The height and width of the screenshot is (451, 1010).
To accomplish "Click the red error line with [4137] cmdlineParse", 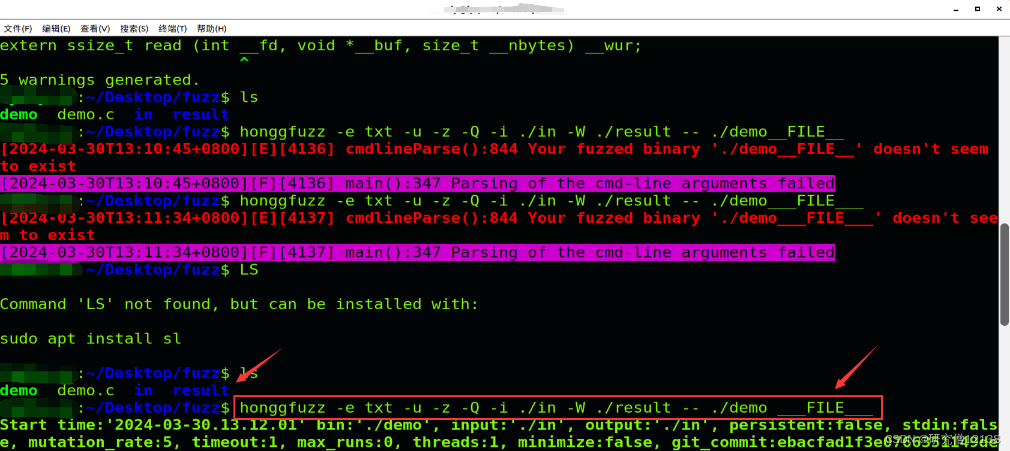I will click(x=499, y=218).
